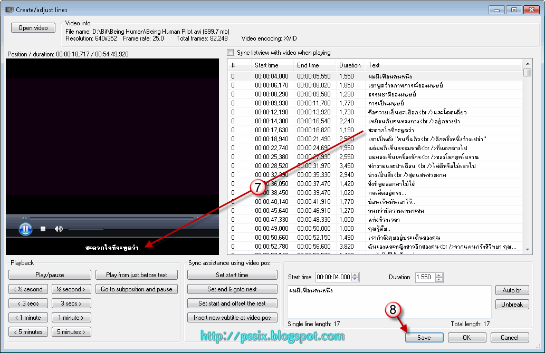545x353 pixels.
Task: Click the video seek bar
Action: (111, 218)
